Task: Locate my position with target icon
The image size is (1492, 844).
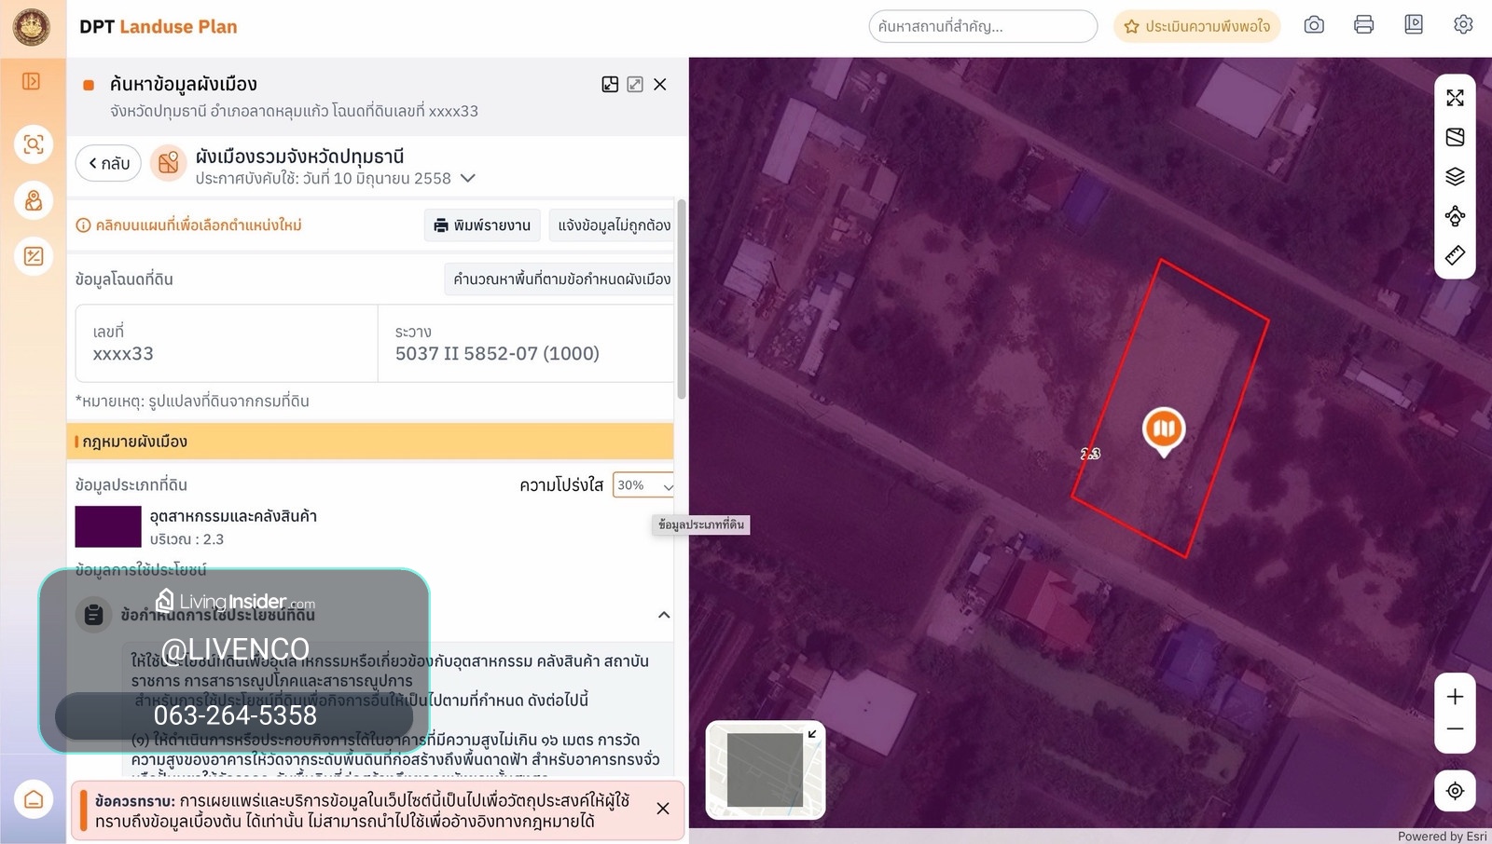Action: [1455, 791]
